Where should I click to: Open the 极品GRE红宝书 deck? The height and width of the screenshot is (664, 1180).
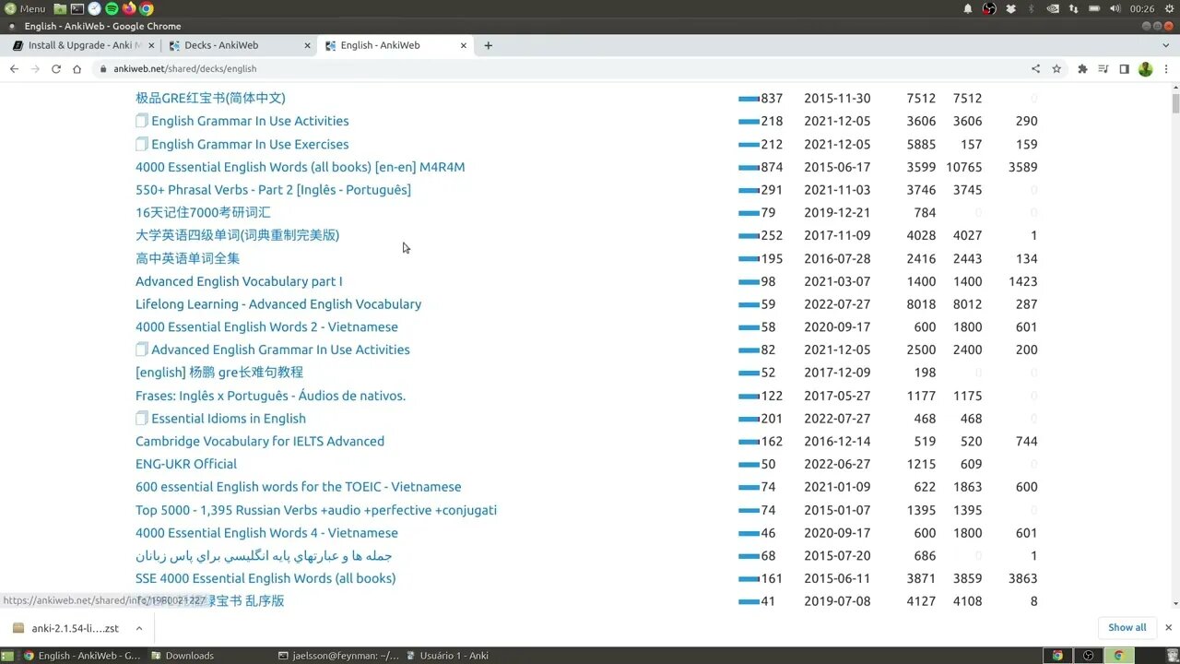[x=210, y=98]
